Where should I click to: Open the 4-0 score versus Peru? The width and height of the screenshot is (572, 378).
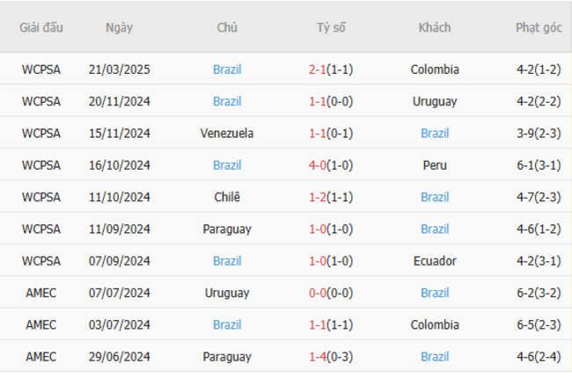[x=317, y=165]
